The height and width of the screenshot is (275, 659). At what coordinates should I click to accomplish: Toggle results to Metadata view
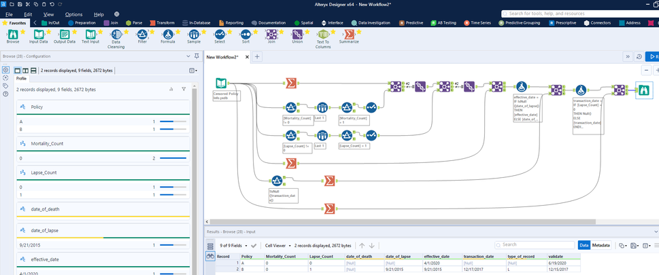coord(601,246)
